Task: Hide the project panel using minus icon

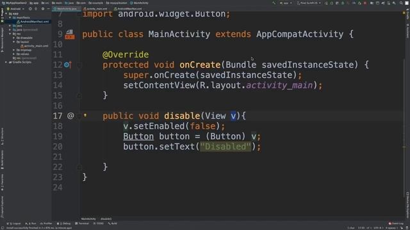Action: point(49,8)
